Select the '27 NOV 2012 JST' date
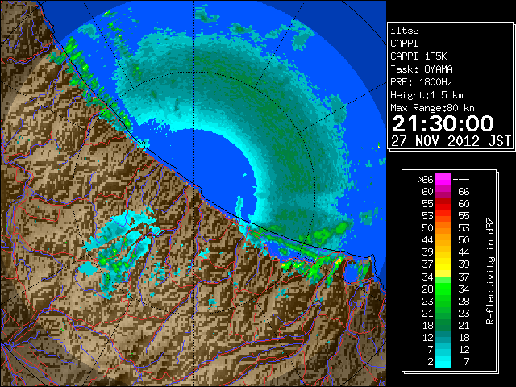The width and height of the screenshot is (516, 387). (x=451, y=141)
